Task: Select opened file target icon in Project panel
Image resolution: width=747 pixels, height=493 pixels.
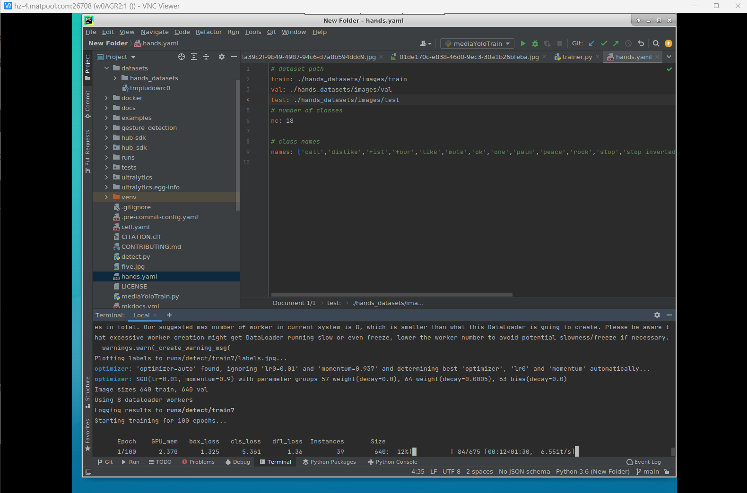Action: [182, 57]
